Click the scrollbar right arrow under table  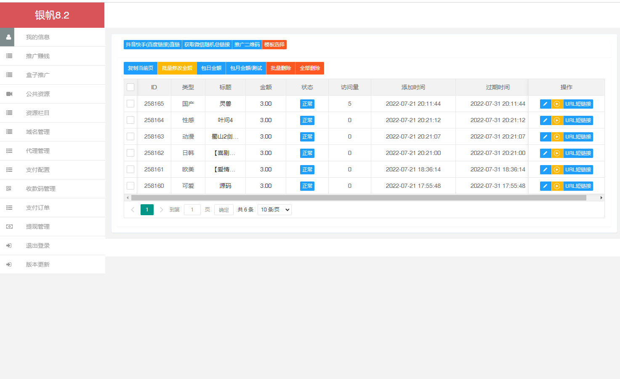pos(601,198)
